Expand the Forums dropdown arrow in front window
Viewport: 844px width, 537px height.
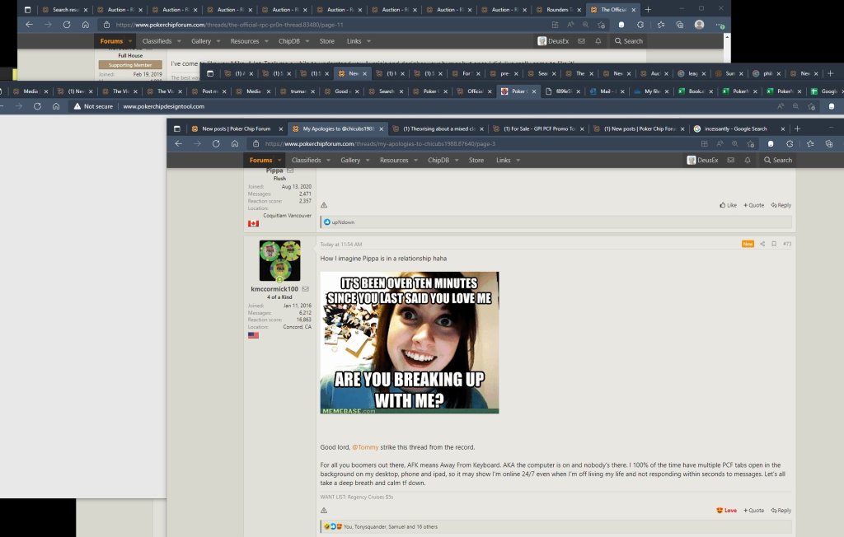279,161
